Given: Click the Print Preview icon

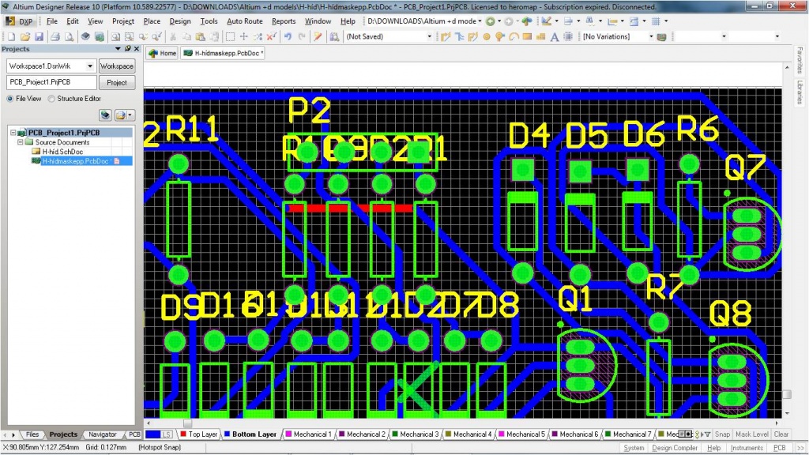Looking at the screenshot, I should pos(70,36).
